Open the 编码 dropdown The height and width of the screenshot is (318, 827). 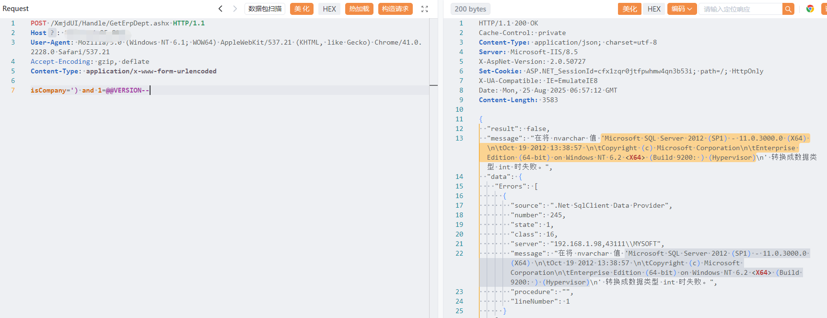(x=682, y=9)
